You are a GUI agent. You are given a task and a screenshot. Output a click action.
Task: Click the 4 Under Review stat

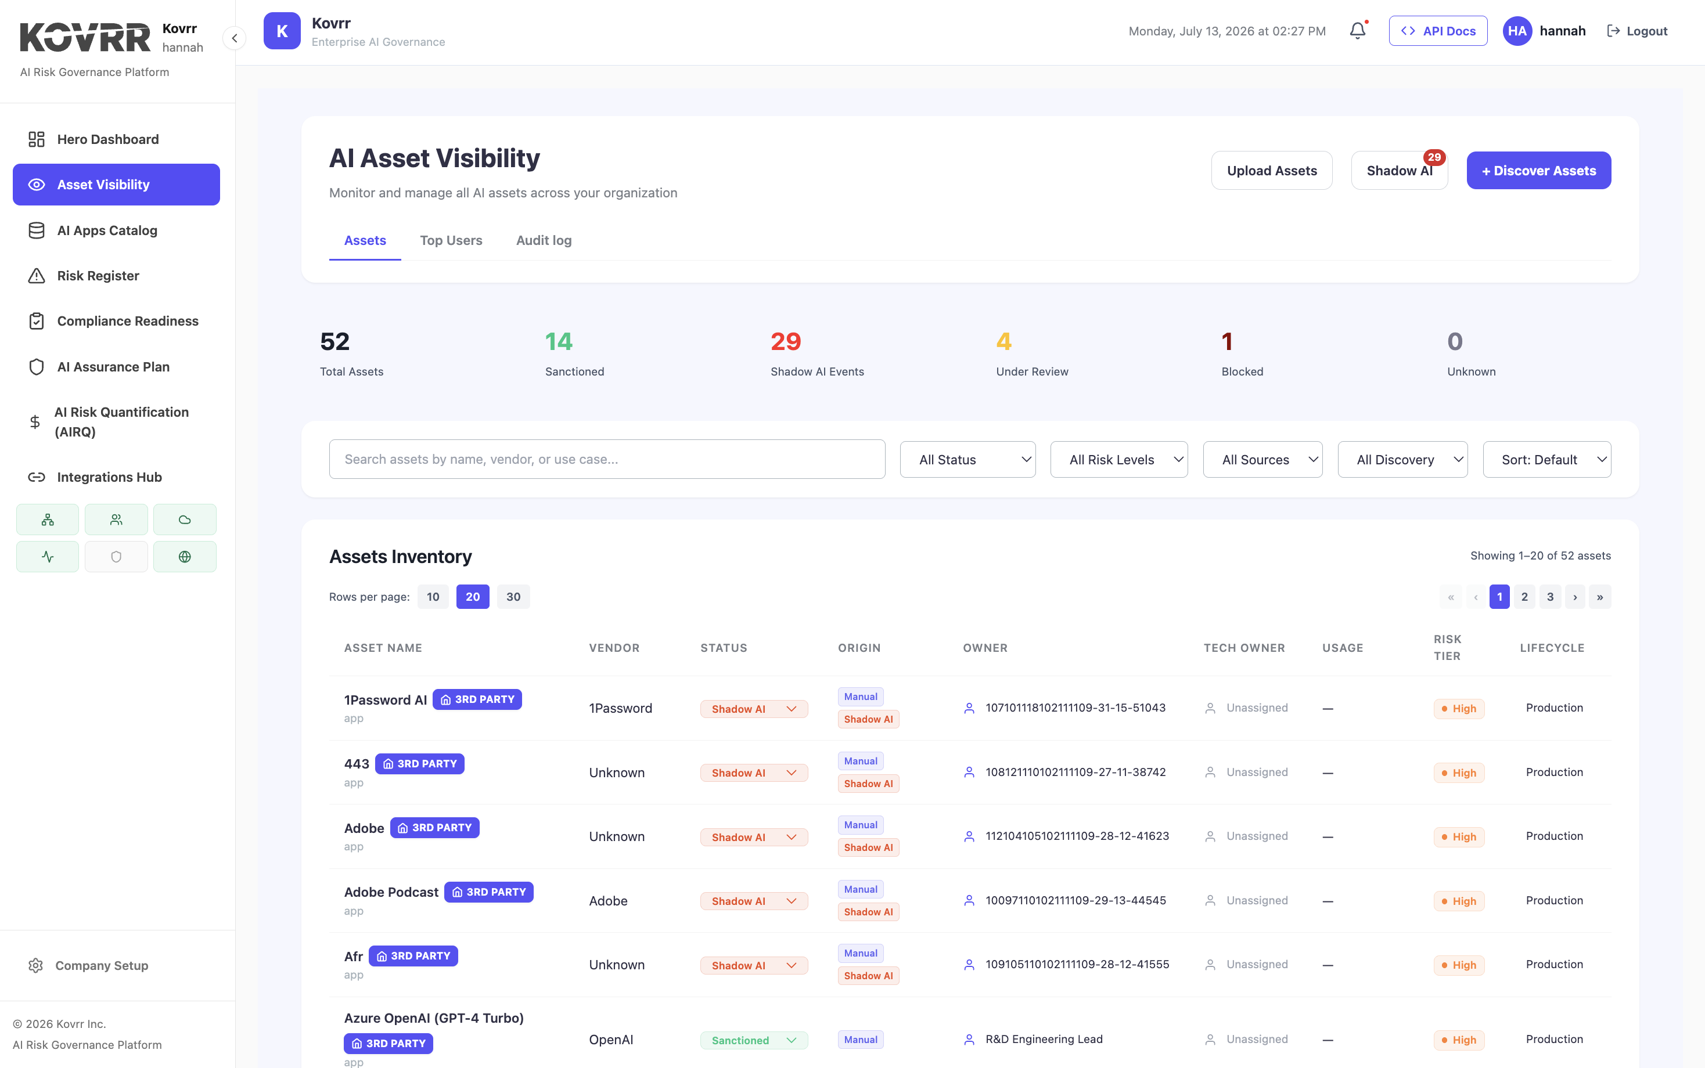click(x=1031, y=354)
